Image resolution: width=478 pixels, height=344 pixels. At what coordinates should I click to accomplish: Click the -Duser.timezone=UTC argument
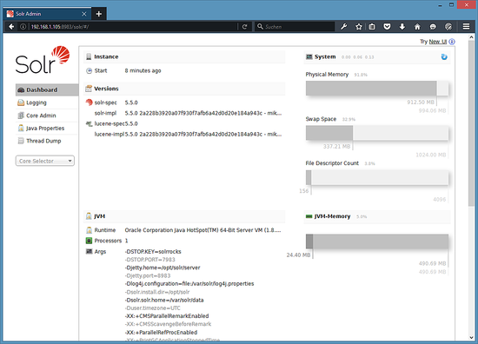point(153,308)
